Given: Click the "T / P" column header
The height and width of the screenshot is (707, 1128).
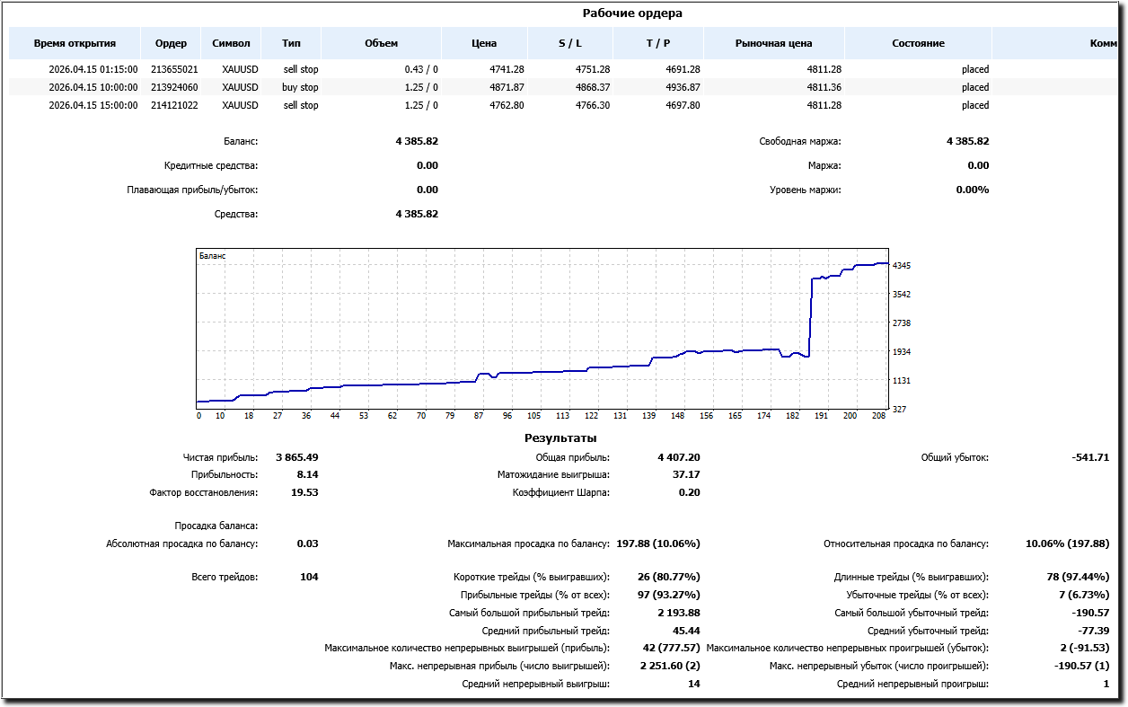Looking at the screenshot, I should click(x=658, y=43).
